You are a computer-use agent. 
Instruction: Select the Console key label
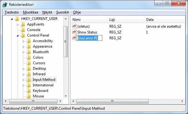tap(33, 30)
